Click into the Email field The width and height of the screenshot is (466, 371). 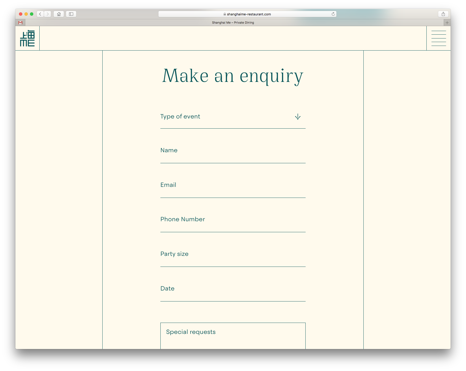click(233, 189)
